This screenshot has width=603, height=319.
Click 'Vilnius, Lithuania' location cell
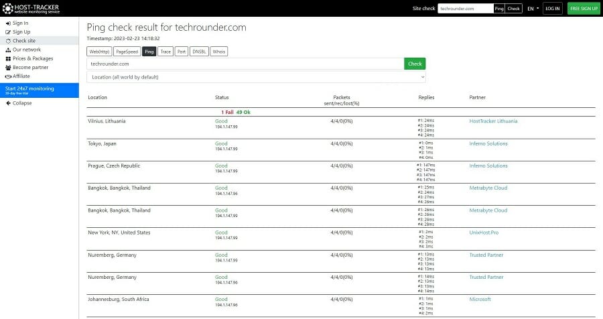click(107, 121)
